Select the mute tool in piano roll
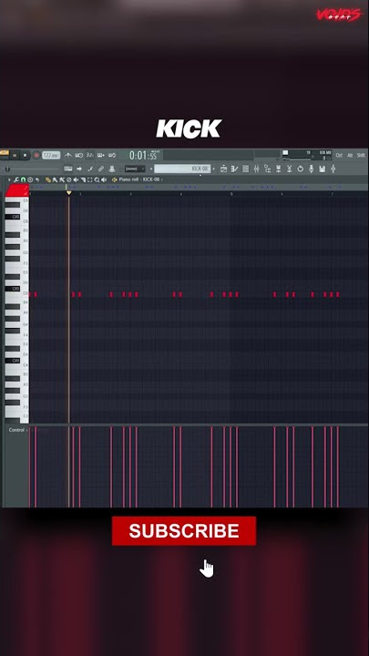369x656 pixels. coord(76,179)
